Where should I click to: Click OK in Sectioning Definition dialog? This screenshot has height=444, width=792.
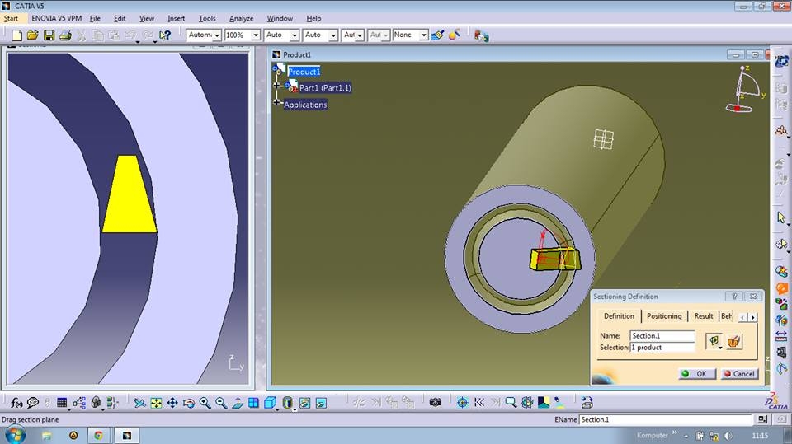pyautogui.click(x=697, y=374)
